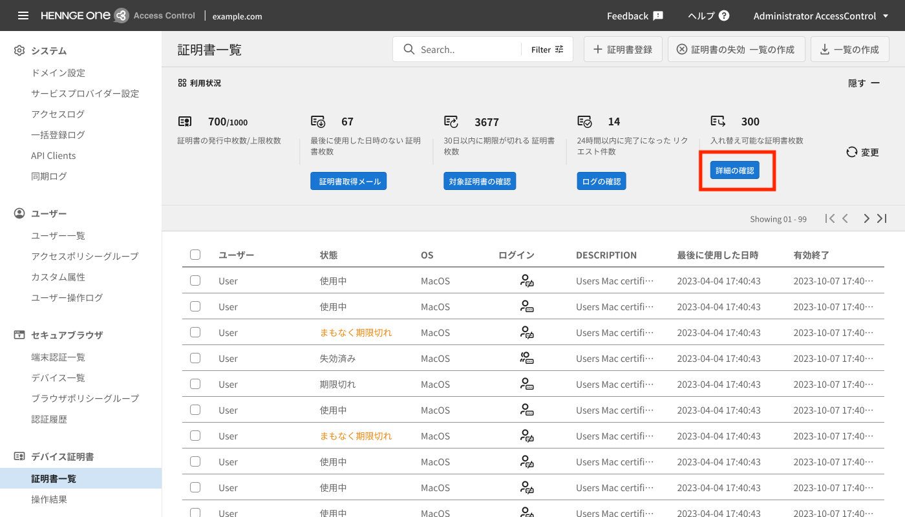Click the ログの確認 button
This screenshot has width=905, height=517.
601,182
